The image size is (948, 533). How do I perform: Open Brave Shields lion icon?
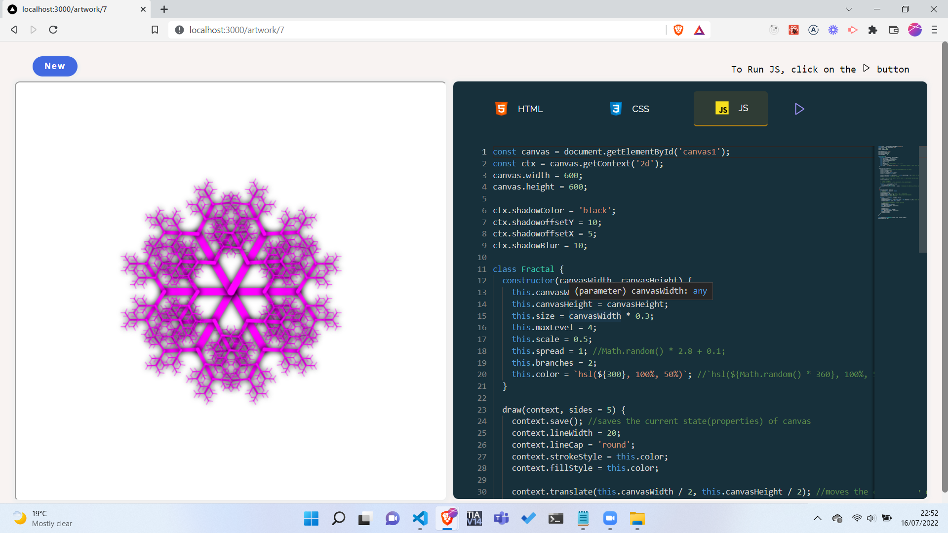678,30
